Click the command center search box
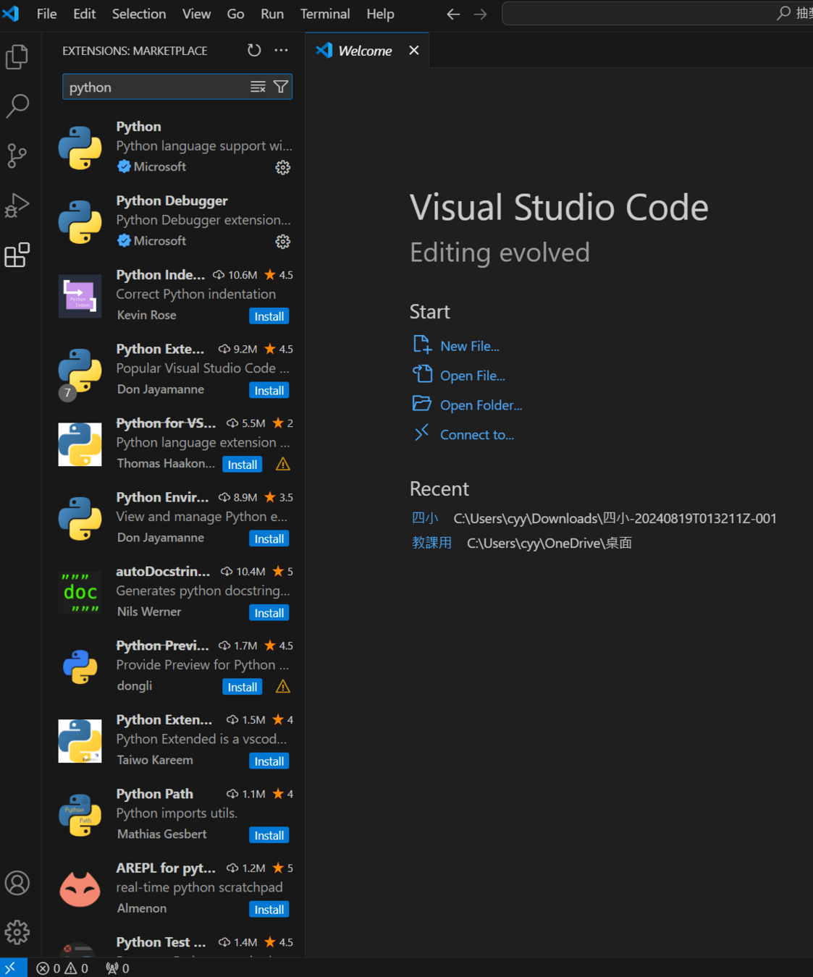This screenshot has width=813, height=977. click(657, 14)
